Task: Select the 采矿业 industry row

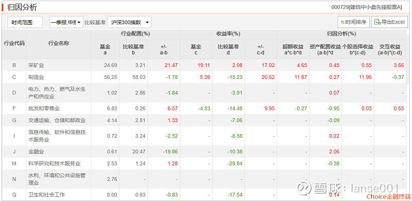Action: (x=204, y=65)
